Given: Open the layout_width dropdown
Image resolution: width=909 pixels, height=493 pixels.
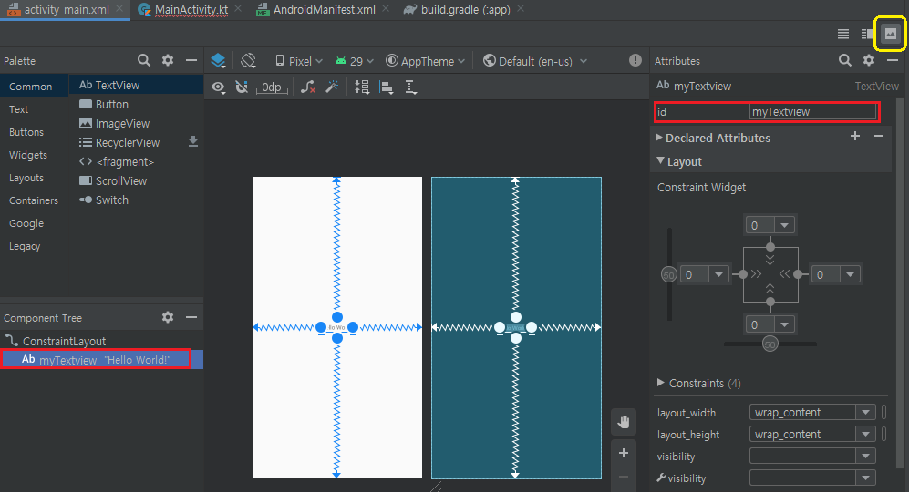Looking at the screenshot, I should click(865, 413).
